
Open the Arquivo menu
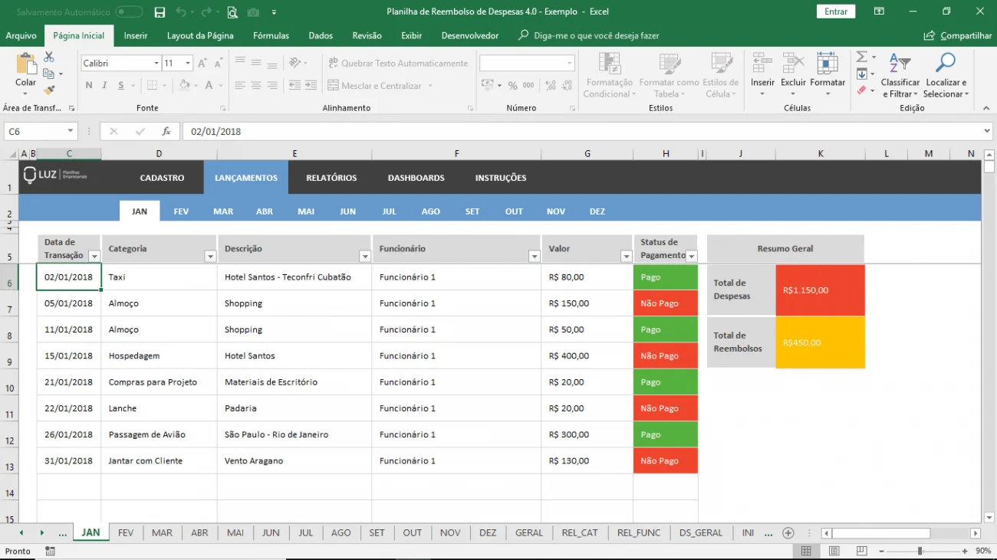(x=21, y=35)
